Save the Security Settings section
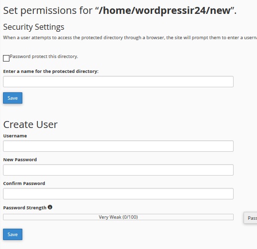Image resolution: width=257 pixels, height=249 pixels. pyautogui.click(x=12, y=98)
